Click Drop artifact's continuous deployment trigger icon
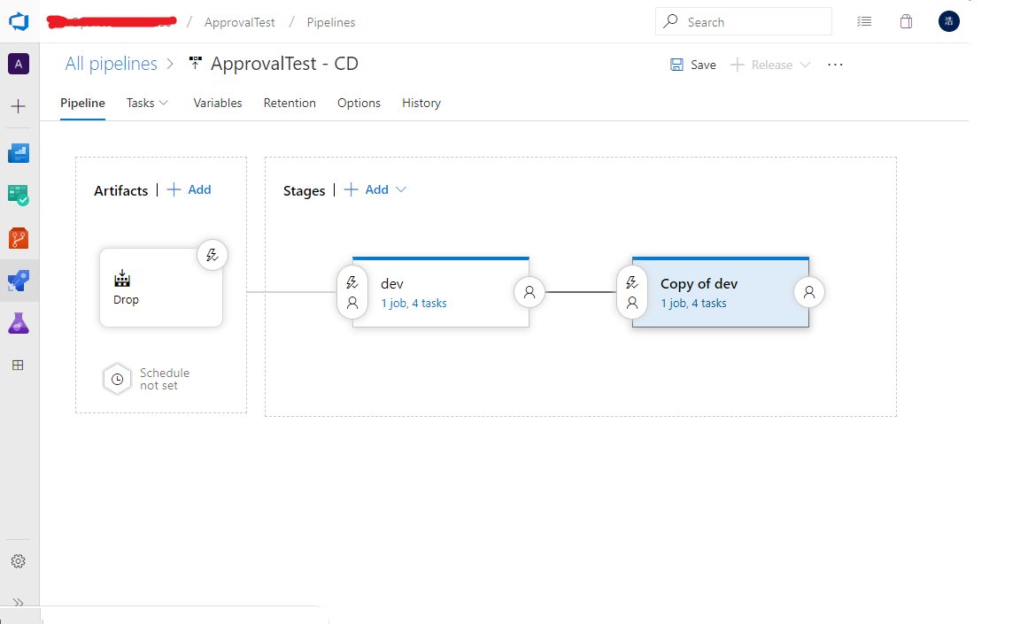 coord(212,256)
